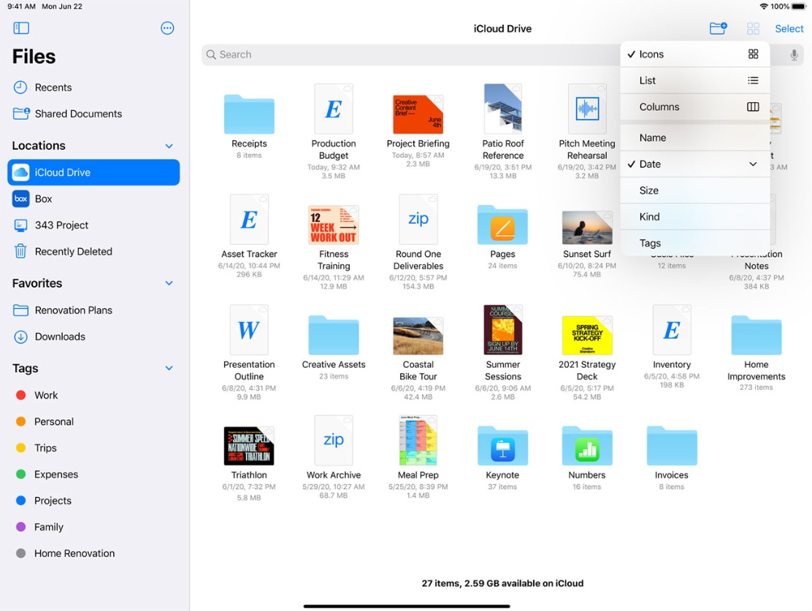812x611 pixels.
Task: Open the Pitch Meeting Rehearsal audio file
Action: pyautogui.click(x=587, y=109)
